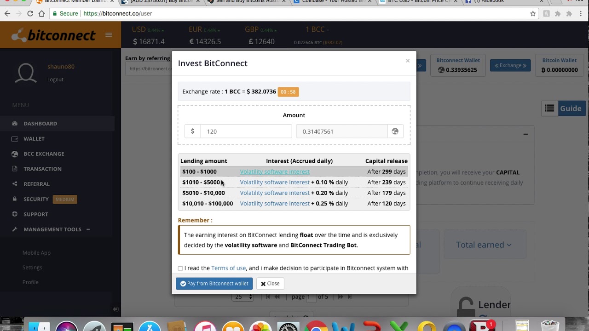
Task: Click Chrome back arrow
Action: coord(7,14)
